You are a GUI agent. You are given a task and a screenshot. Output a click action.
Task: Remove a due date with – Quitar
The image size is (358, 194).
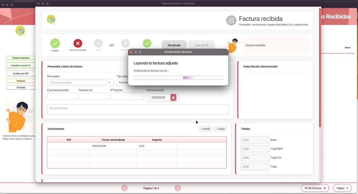(x=220, y=129)
